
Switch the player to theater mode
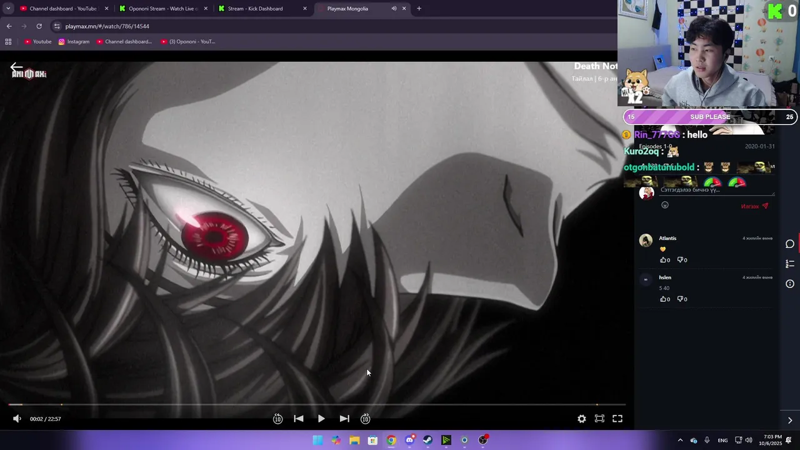[x=599, y=419]
